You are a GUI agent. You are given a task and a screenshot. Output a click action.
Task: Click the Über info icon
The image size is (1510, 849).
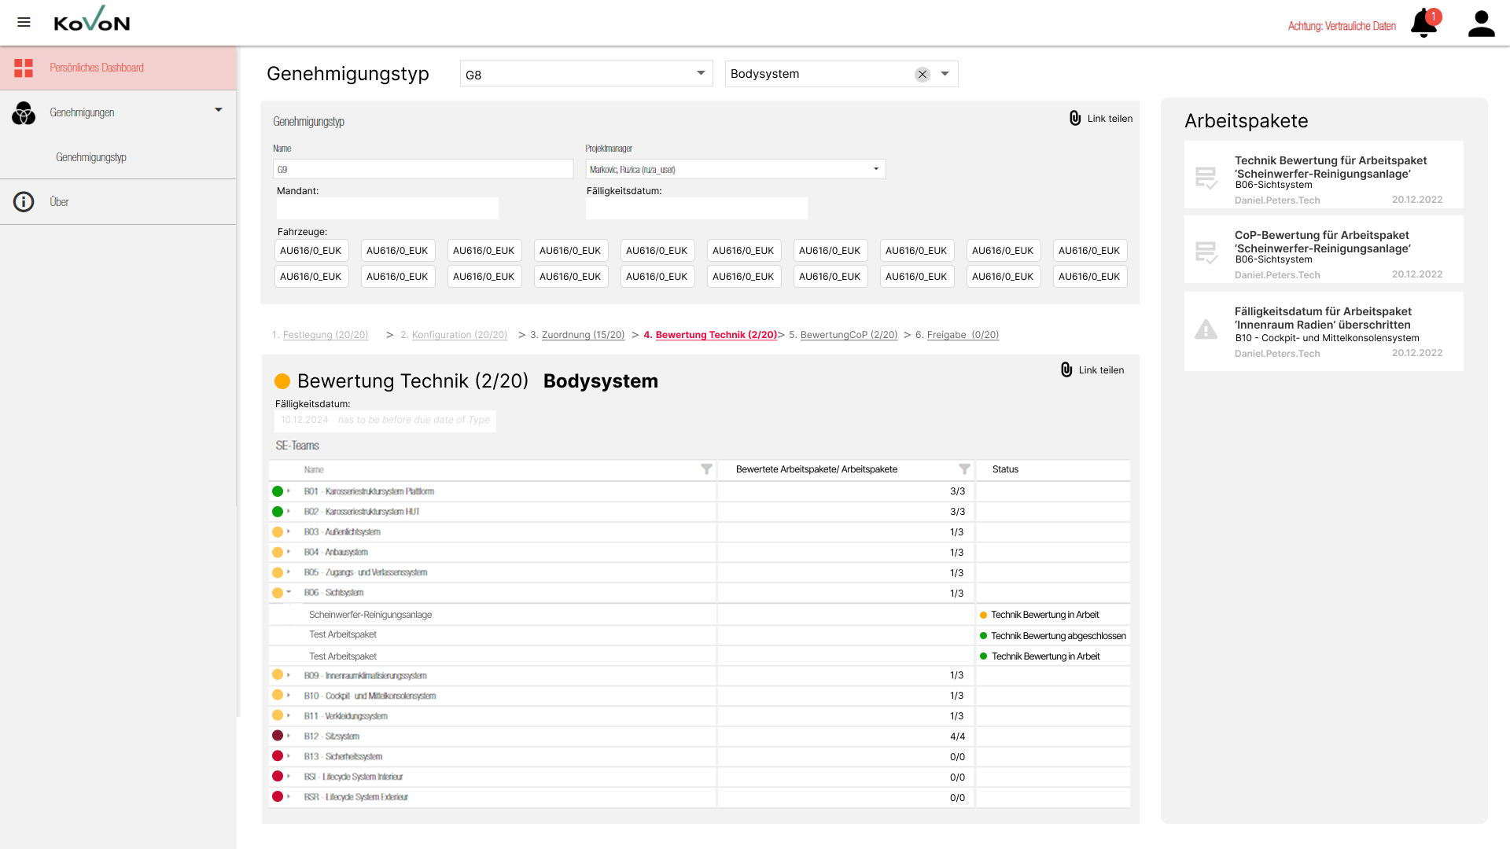click(24, 202)
